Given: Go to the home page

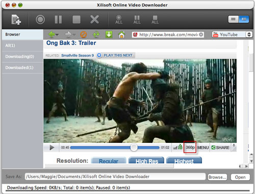Looking at the screenshot, I should [x=121, y=35].
